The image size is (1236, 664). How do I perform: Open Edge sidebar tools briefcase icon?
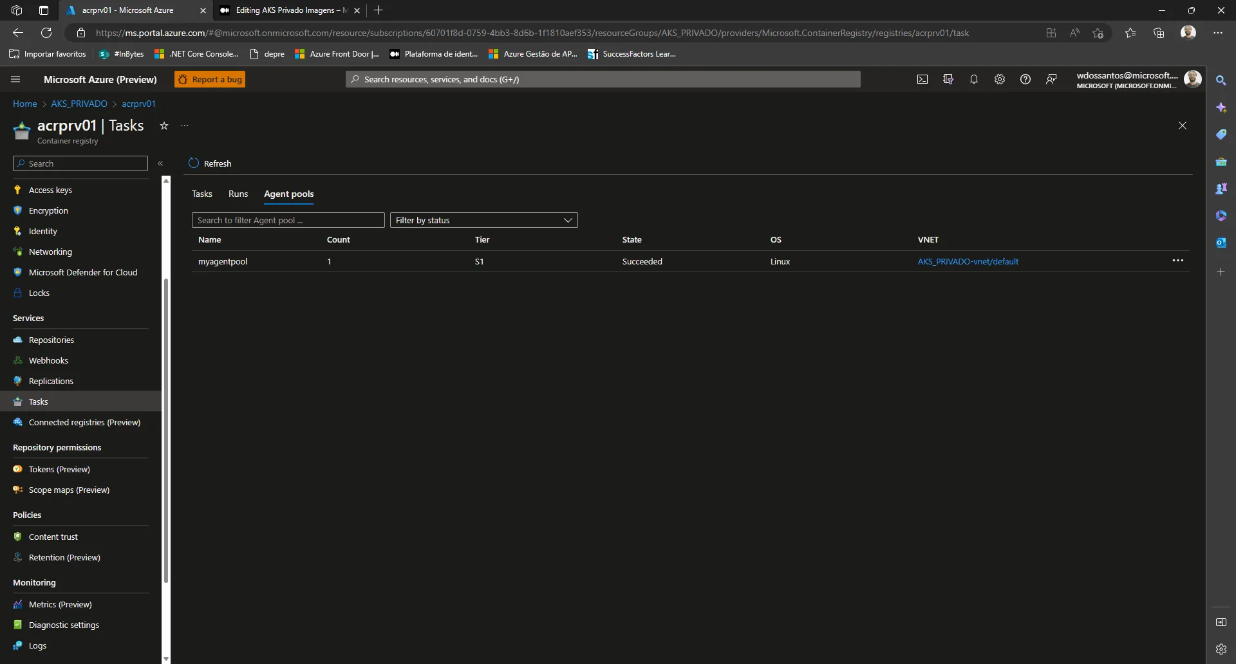[x=1221, y=161]
